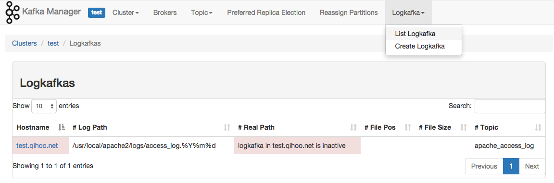
Task: Focus the Search input field
Action: coord(509,106)
